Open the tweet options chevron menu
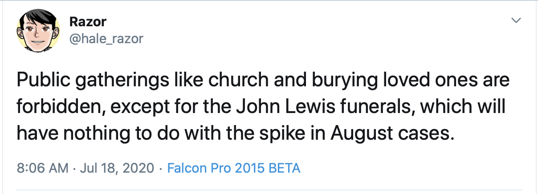Screen dimensions: 538x194 coord(516,20)
